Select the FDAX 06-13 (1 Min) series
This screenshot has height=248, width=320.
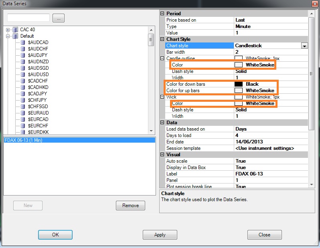(79, 140)
